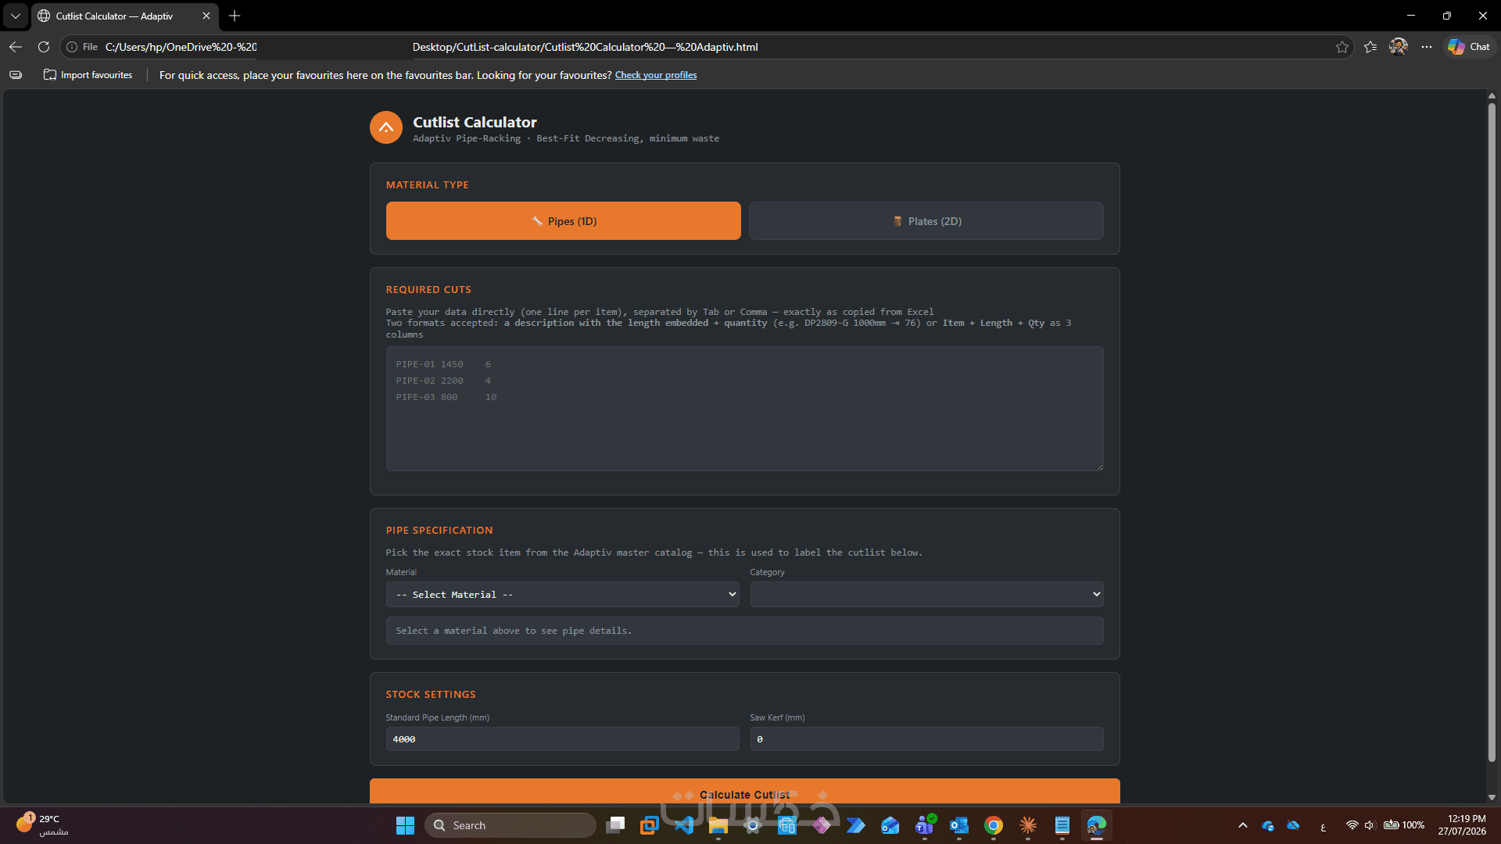Open Microsoft Teams from taskbar
1501x844 pixels.
pos(925,825)
